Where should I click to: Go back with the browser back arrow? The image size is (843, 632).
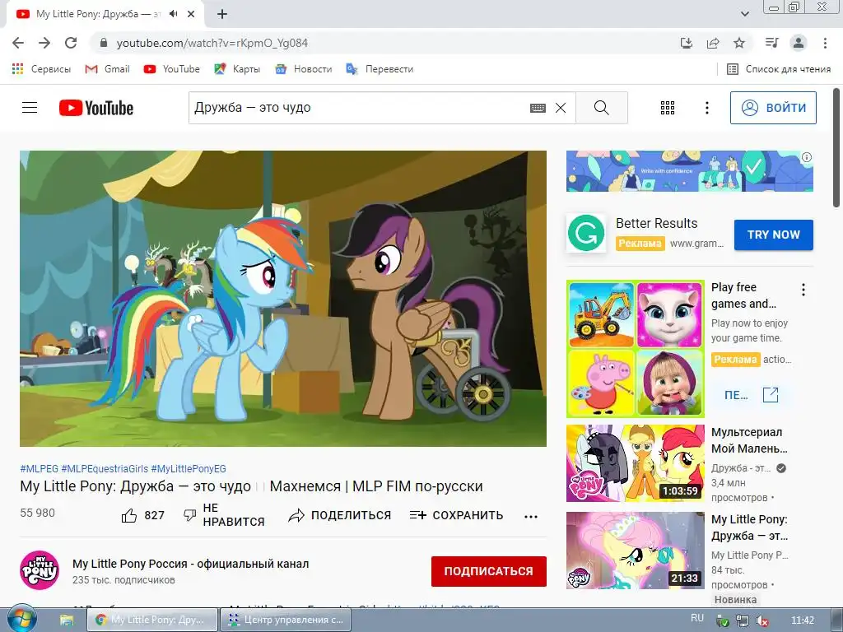click(18, 43)
